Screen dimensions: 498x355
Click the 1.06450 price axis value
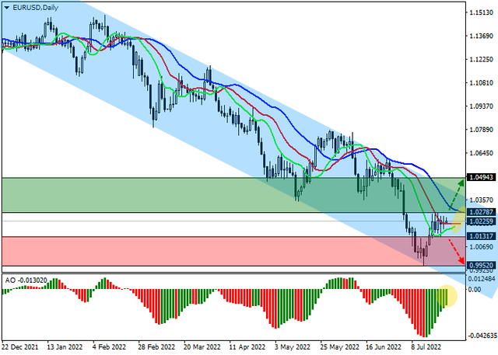coord(482,153)
